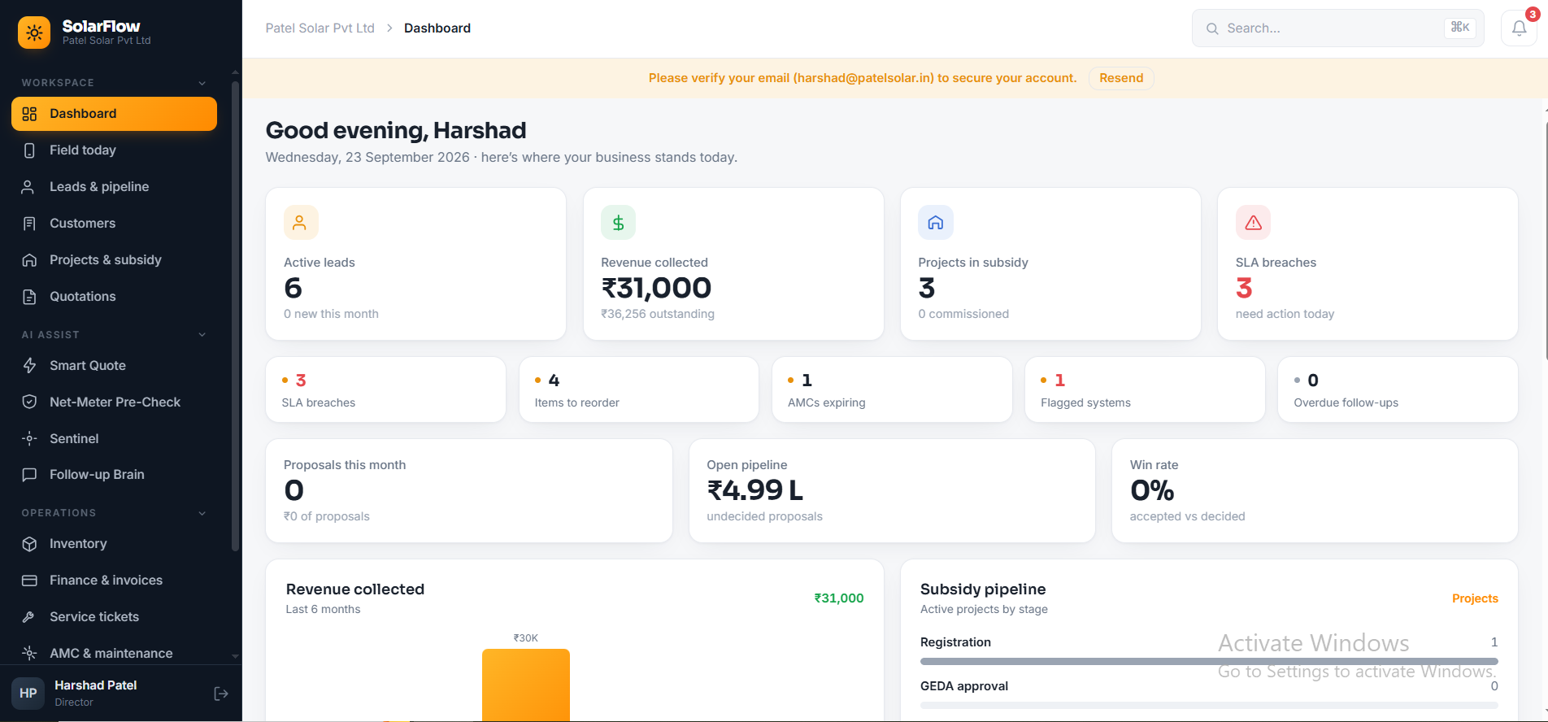The height and width of the screenshot is (722, 1548).
Task: Open the Overdue follow-ups card
Action: tap(1398, 389)
